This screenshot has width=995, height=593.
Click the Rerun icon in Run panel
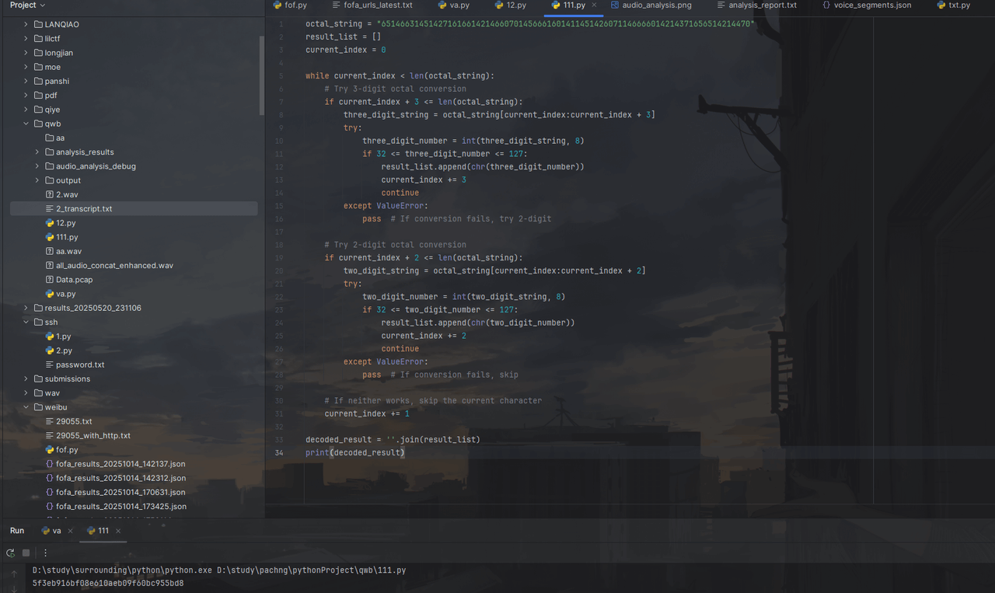click(10, 553)
